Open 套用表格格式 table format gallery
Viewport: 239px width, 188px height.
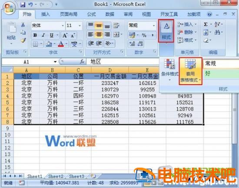[190, 71]
